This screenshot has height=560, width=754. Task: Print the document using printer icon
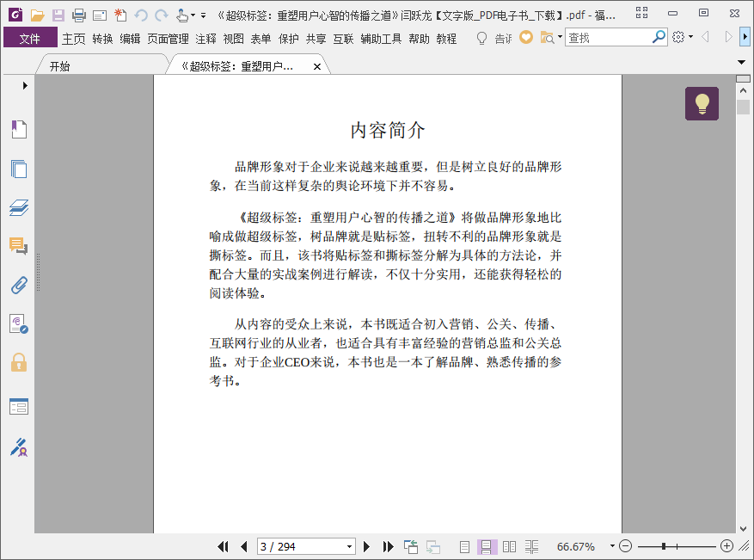tap(79, 15)
